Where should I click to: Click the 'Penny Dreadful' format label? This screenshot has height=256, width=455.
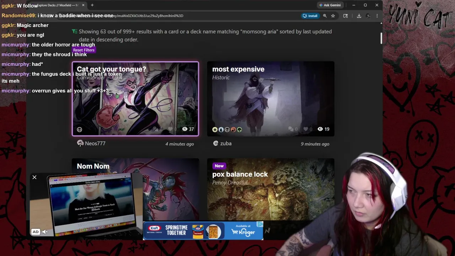coord(230,183)
